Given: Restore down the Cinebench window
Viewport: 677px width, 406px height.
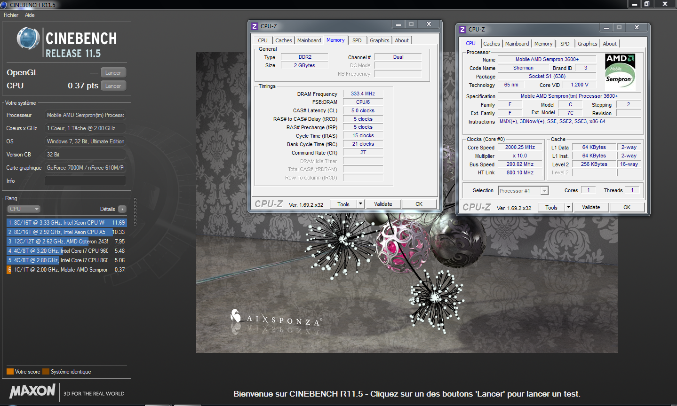Looking at the screenshot, I should (x=647, y=4).
